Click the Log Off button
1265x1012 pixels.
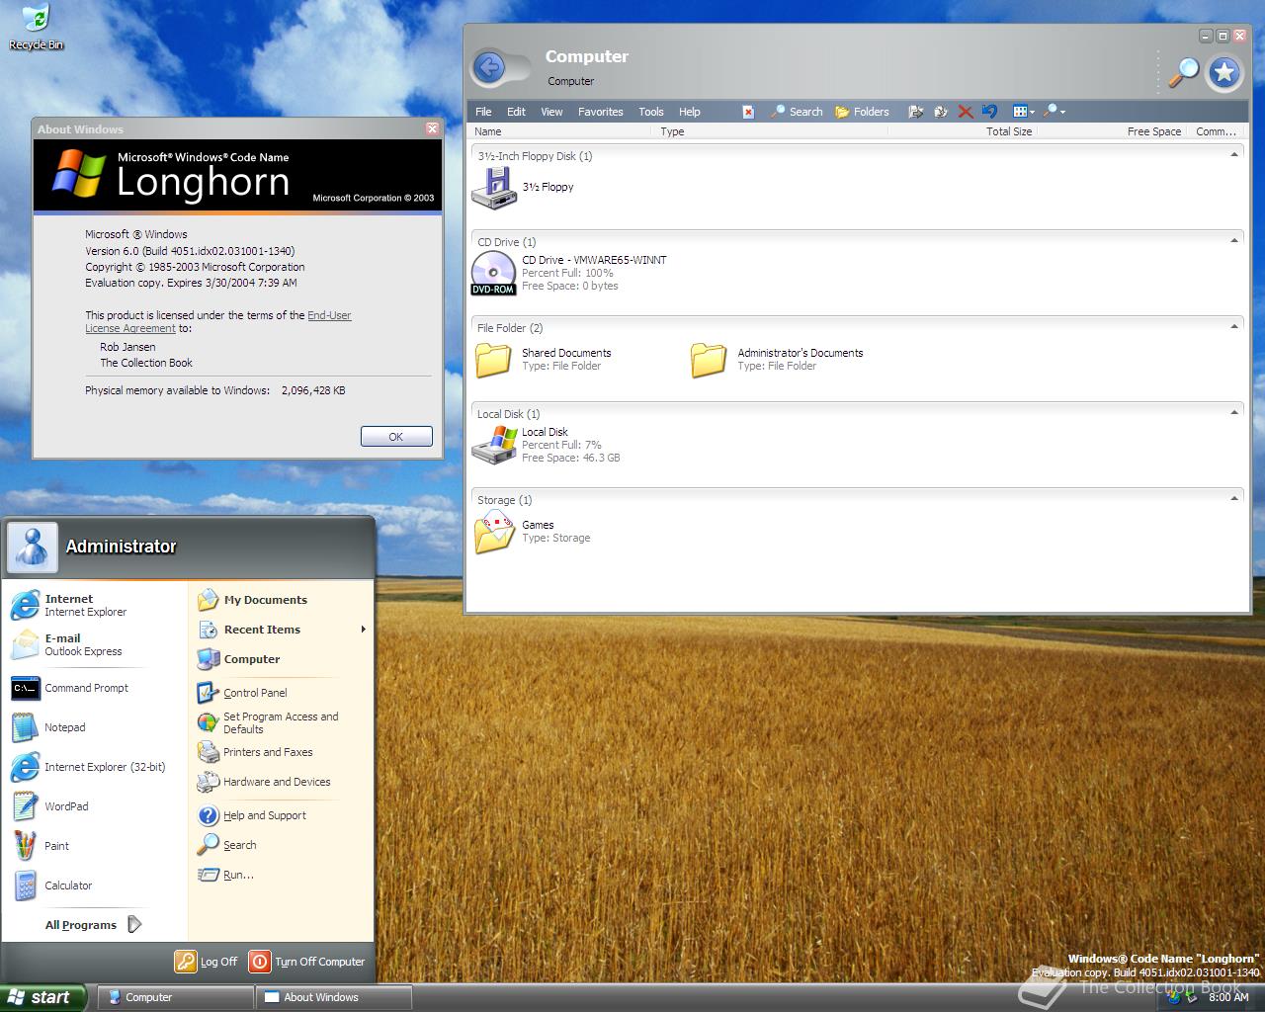[208, 961]
